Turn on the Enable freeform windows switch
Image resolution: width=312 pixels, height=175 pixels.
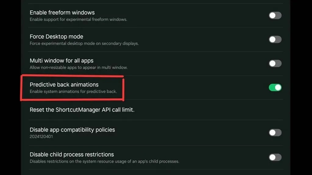[275, 16]
